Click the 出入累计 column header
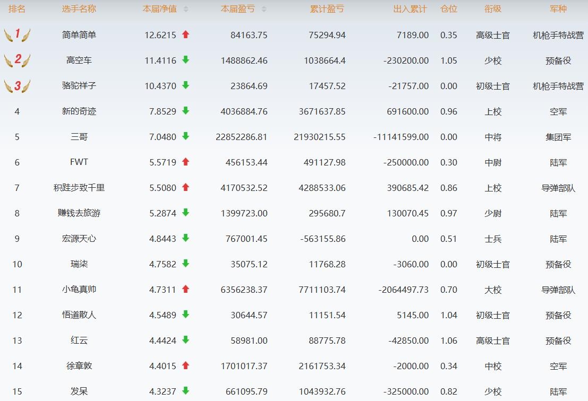 (410, 9)
